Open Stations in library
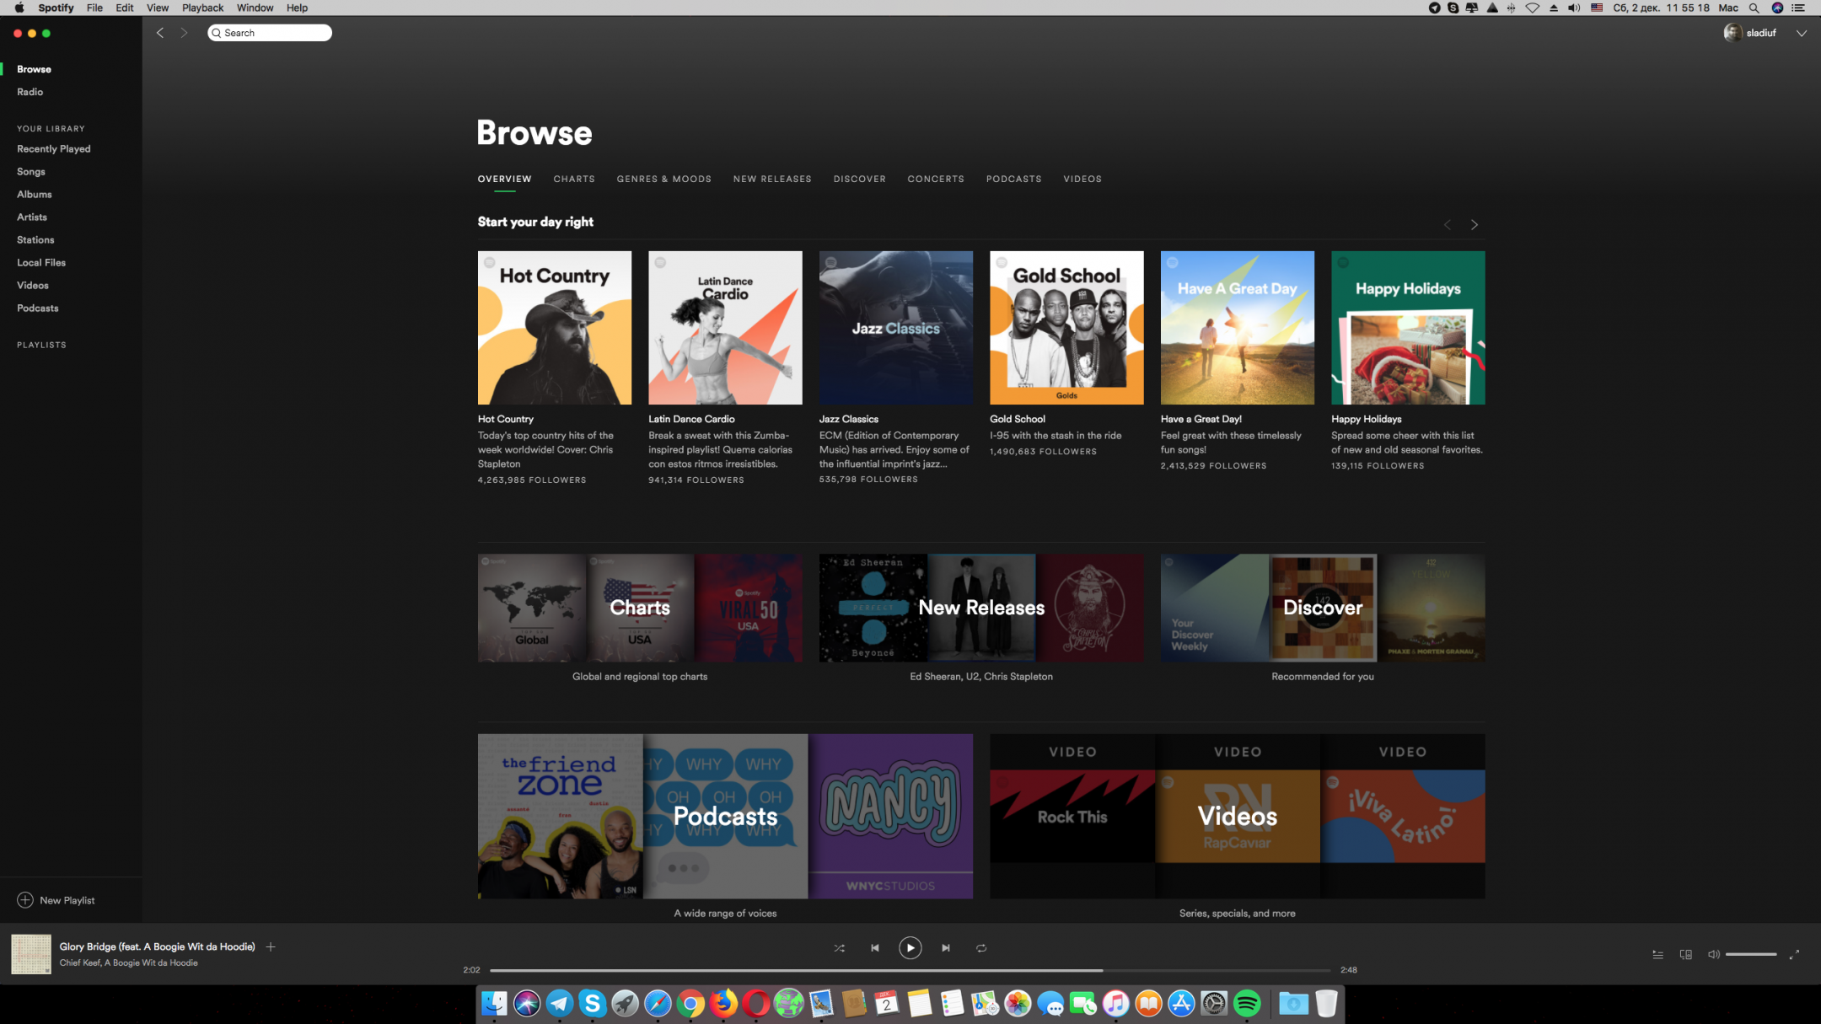This screenshot has width=1821, height=1024. [x=35, y=240]
